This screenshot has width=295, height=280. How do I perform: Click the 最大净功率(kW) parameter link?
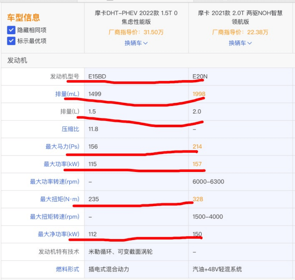[59, 234]
